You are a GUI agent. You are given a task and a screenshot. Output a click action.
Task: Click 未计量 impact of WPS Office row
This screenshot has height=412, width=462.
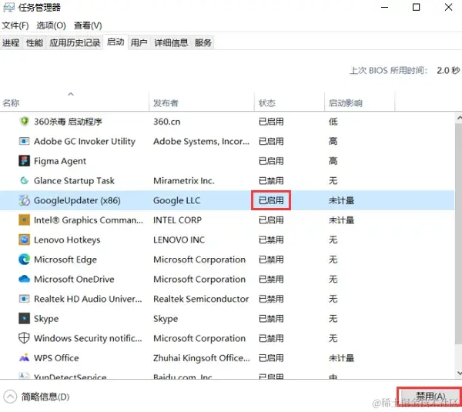point(341,358)
